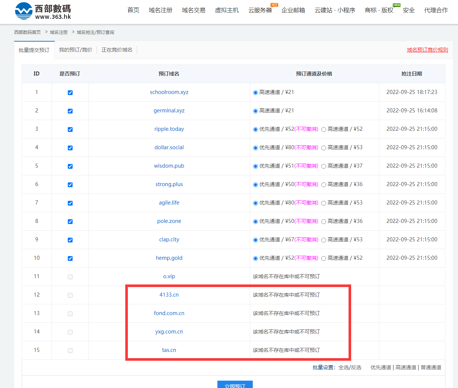Open the 商标·版权 menu with NEW badge

pos(378,10)
